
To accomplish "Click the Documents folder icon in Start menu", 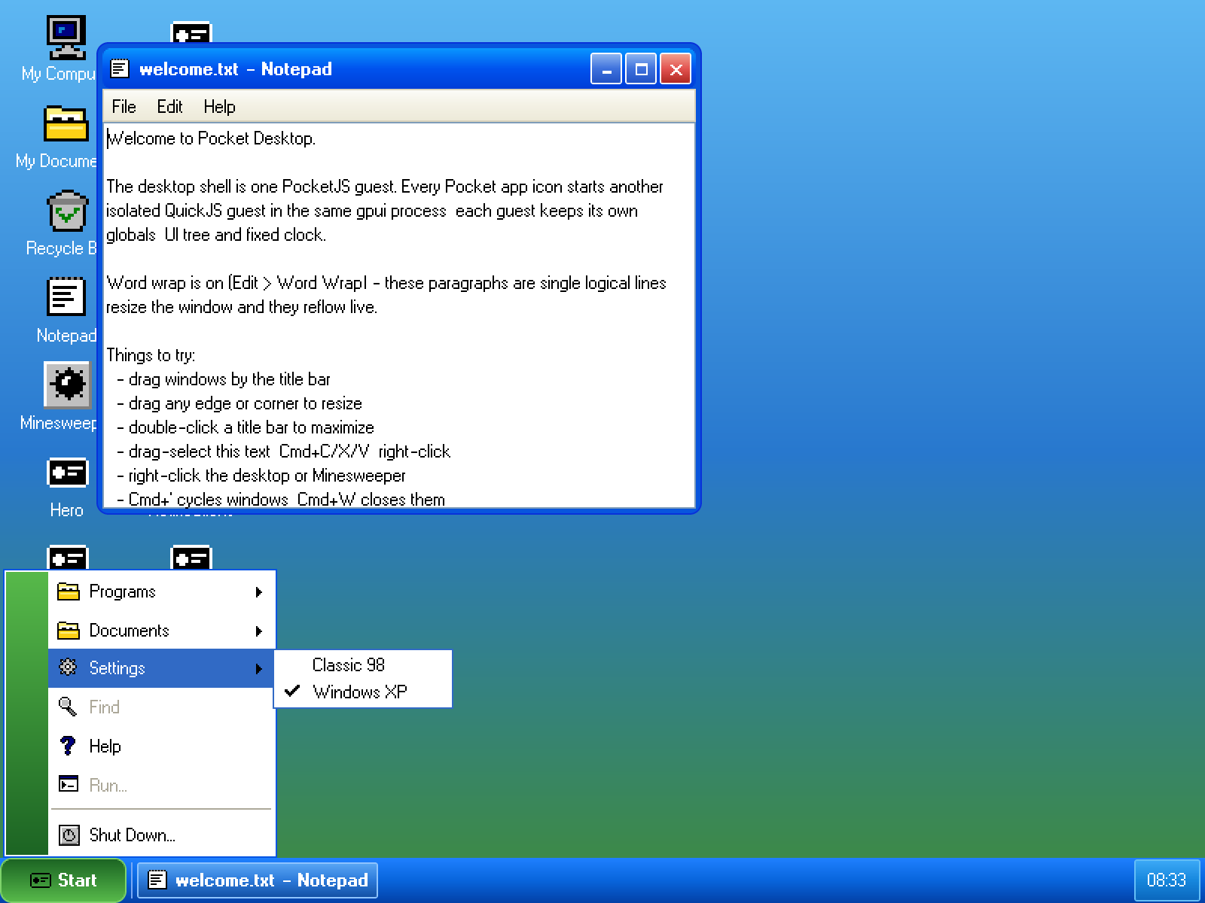I will [x=69, y=631].
